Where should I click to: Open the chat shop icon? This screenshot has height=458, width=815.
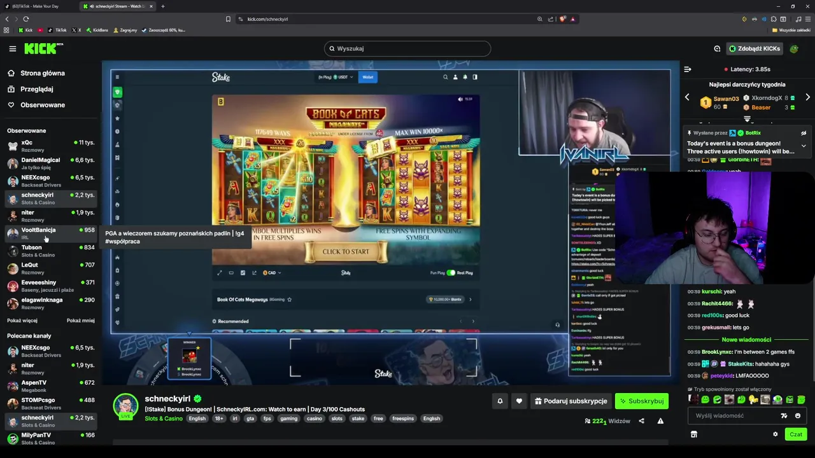click(694, 434)
